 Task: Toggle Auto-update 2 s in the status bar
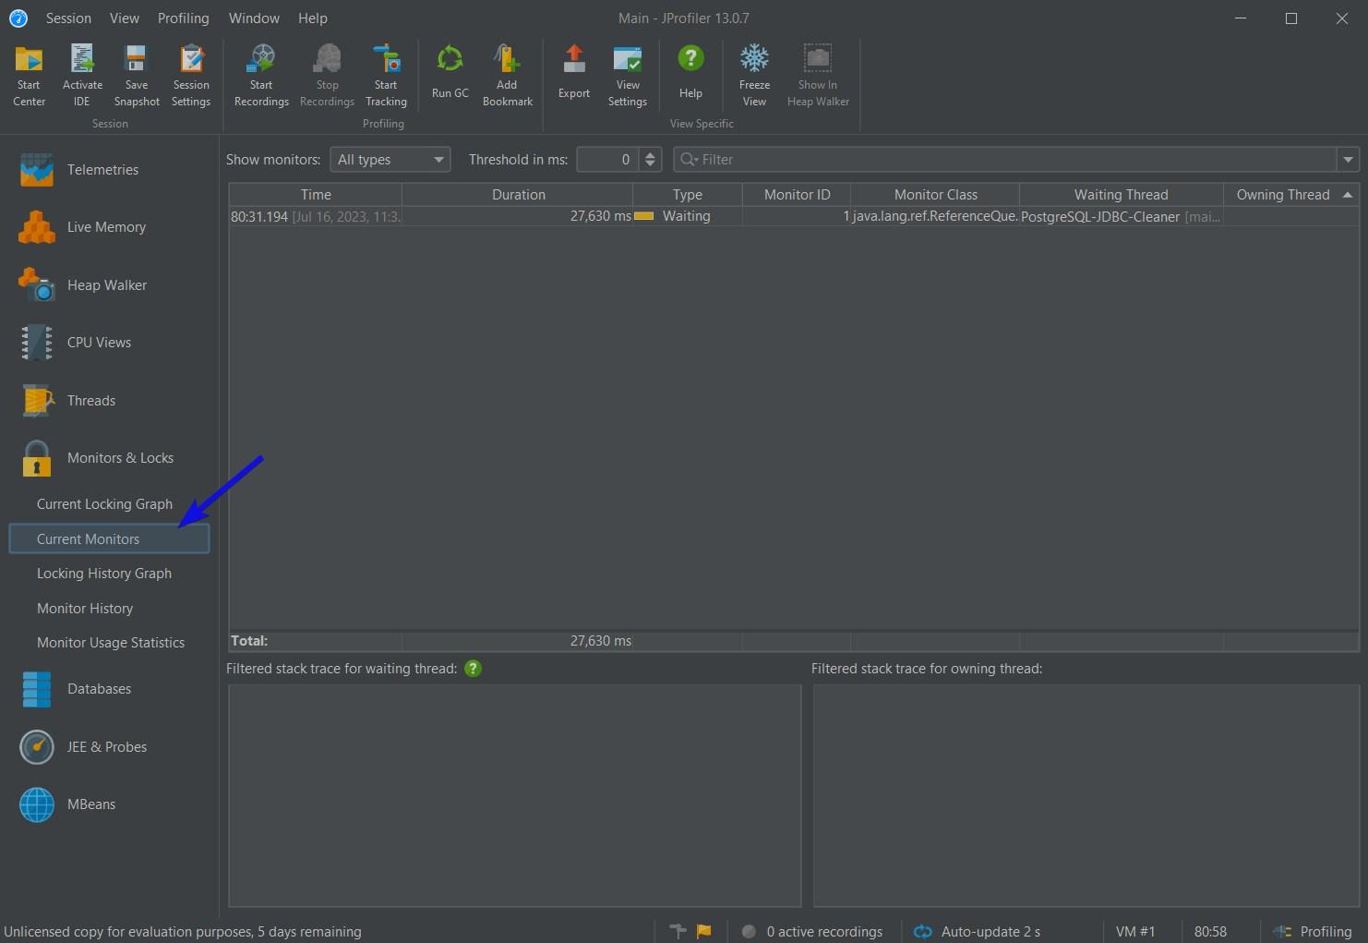pos(978,931)
